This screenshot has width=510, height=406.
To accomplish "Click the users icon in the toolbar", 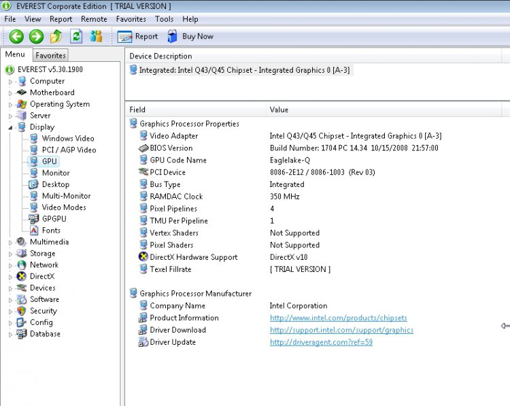I will point(97,36).
